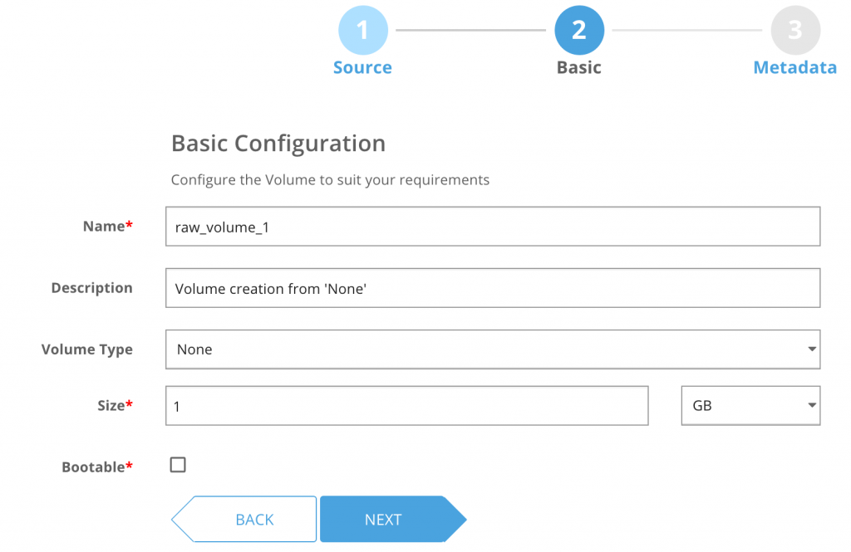Image resolution: width=851 pixels, height=552 pixels.
Task: Click the Volume Type label text
Action: click(86, 349)
